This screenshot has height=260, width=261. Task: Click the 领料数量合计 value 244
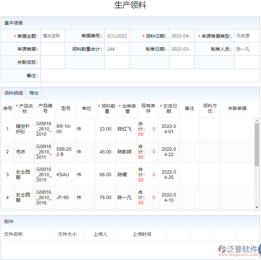tap(117, 49)
